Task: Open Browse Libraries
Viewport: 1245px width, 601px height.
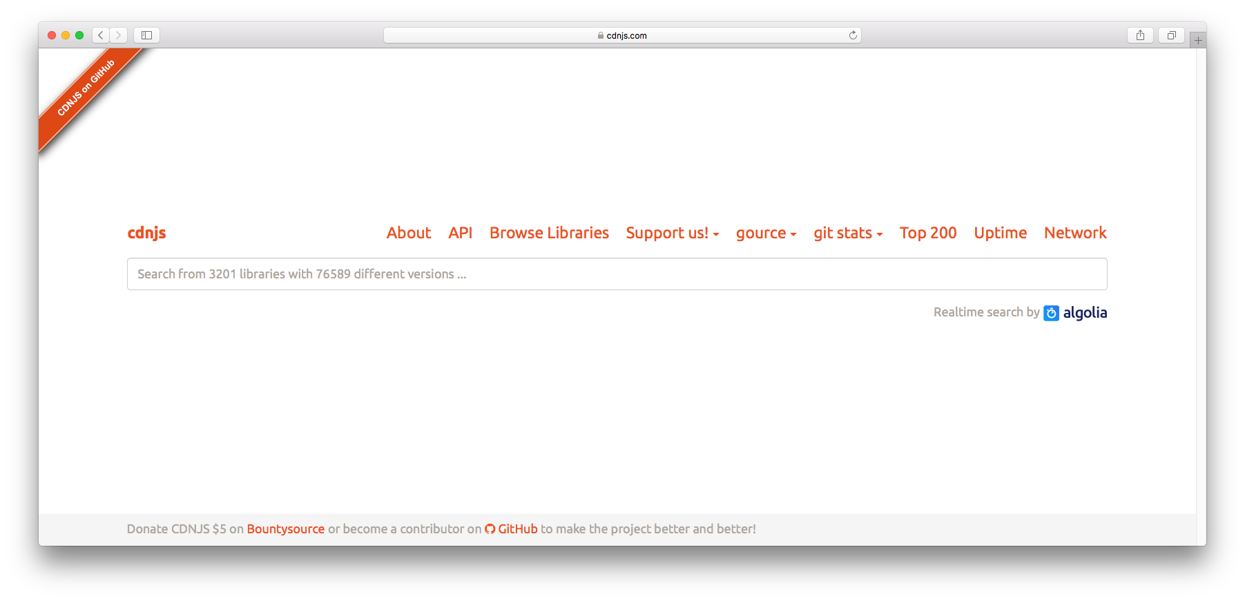Action: (550, 233)
